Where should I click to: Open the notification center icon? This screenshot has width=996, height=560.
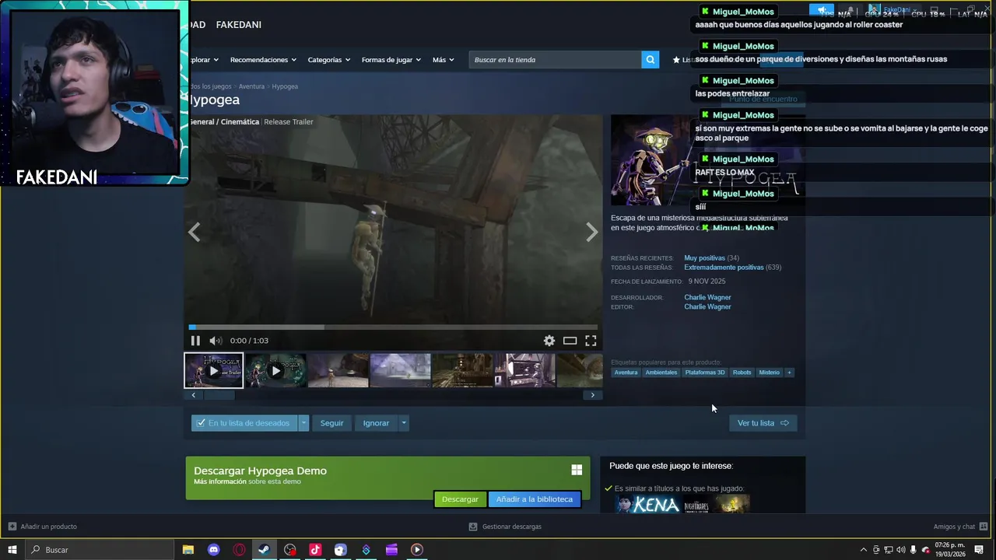[979, 550]
